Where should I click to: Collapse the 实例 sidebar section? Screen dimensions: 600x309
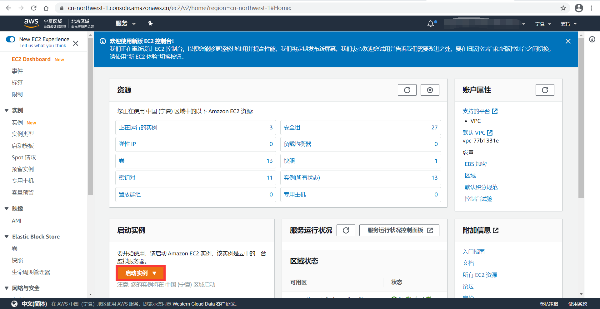[x=7, y=110]
